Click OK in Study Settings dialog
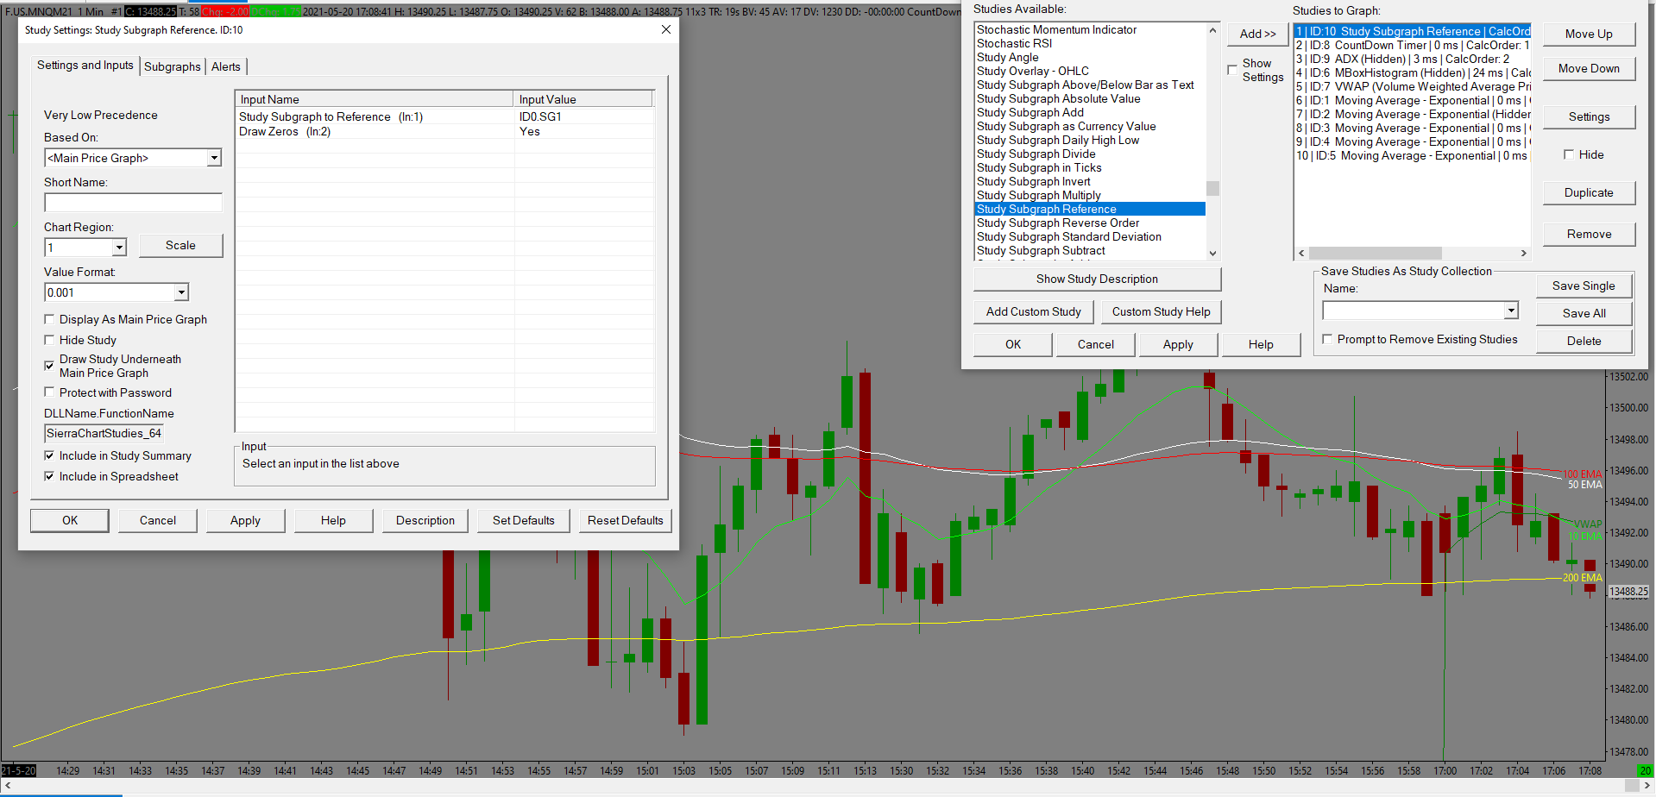Viewport: 1656px width, 797px height. [x=70, y=520]
